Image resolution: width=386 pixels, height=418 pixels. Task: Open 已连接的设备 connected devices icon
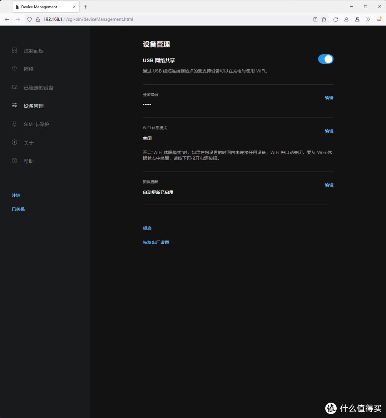pos(14,87)
